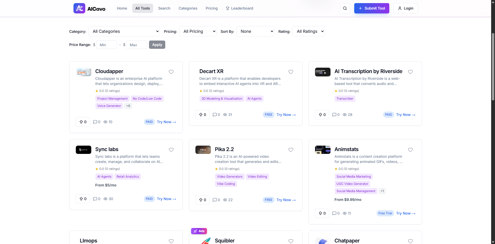The height and width of the screenshot is (244, 495).
Task: Favorite Squibler with the heart icon
Action: (x=291, y=241)
